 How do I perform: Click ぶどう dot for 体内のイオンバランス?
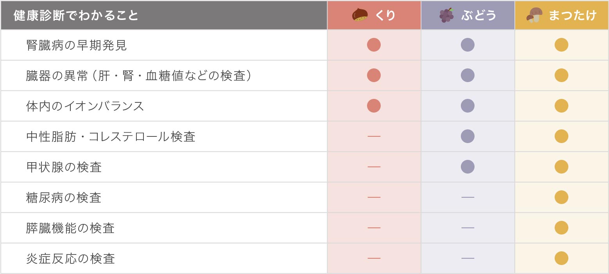pyautogui.click(x=467, y=106)
